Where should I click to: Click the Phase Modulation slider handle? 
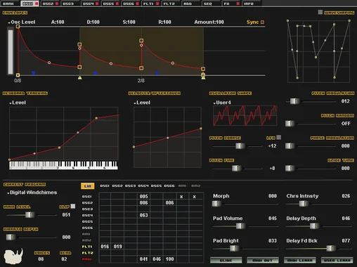point(290,146)
